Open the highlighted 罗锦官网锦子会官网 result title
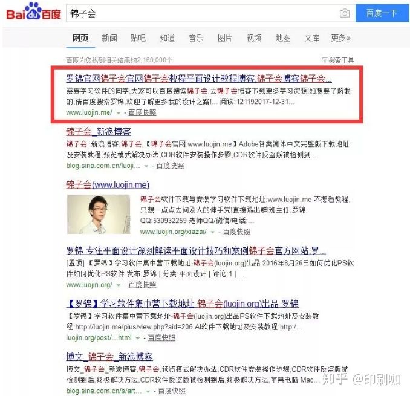This screenshot has width=410, height=396. [x=199, y=79]
